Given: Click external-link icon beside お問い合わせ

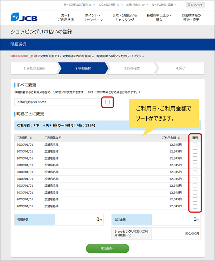Looking at the screenshot, I should (x=143, y=5).
